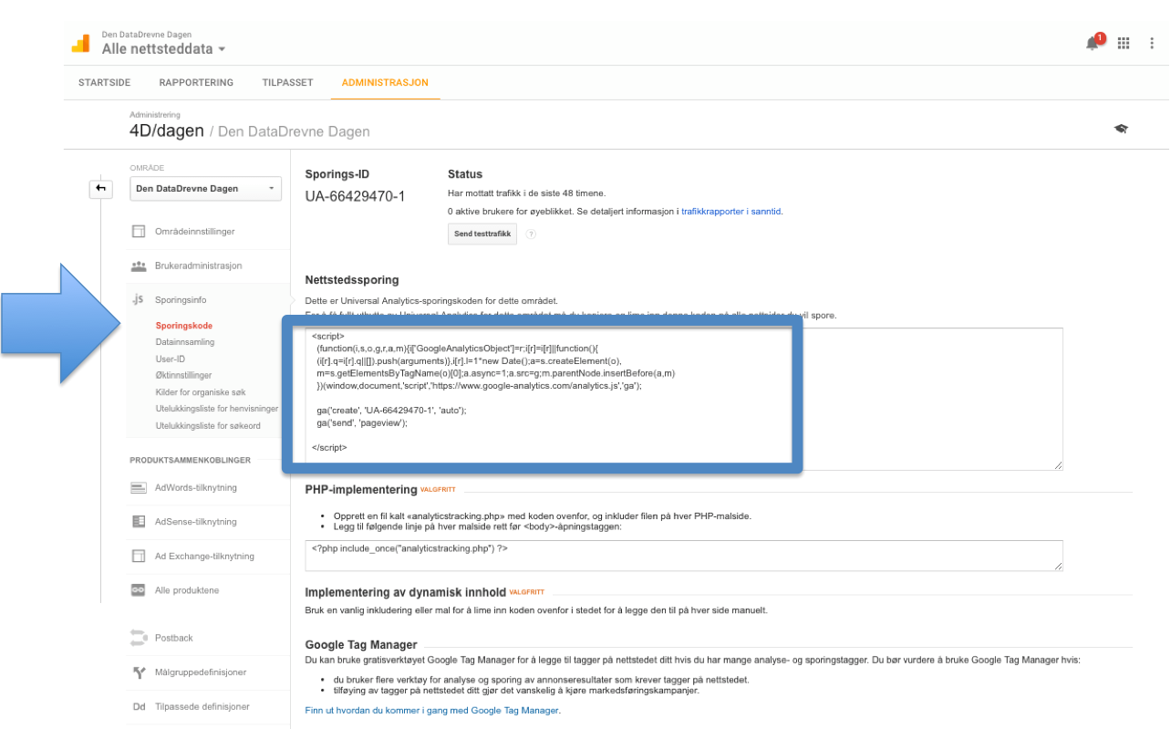Open Ad Exchange-tilknytning in the sidebar
Viewport: 1171px width, 729px height.
204,556
